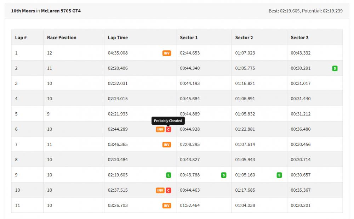Select the lap 9 time 02:19.605
The height and width of the screenshot is (219, 354).
(x=118, y=175)
